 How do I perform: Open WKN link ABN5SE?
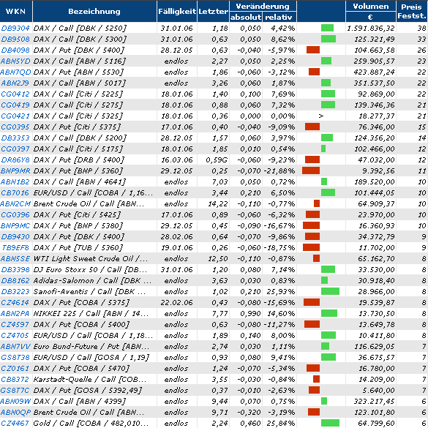coord(15,258)
